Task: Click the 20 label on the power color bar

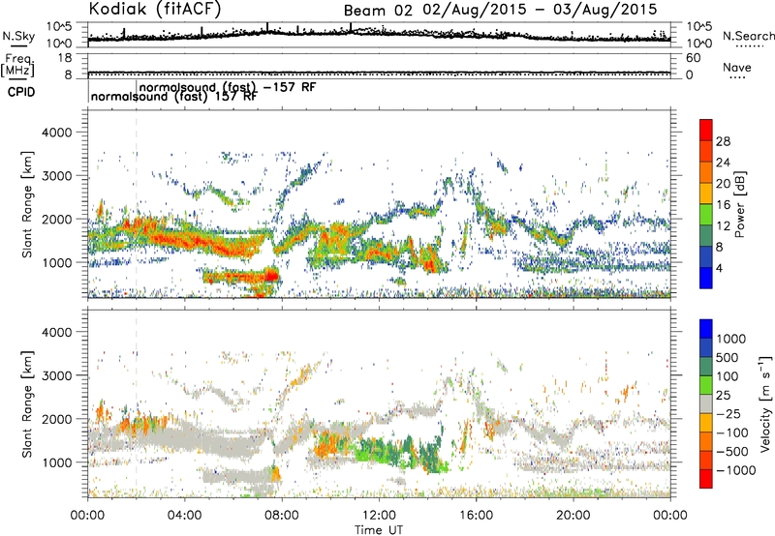Action: pos(723,184)
